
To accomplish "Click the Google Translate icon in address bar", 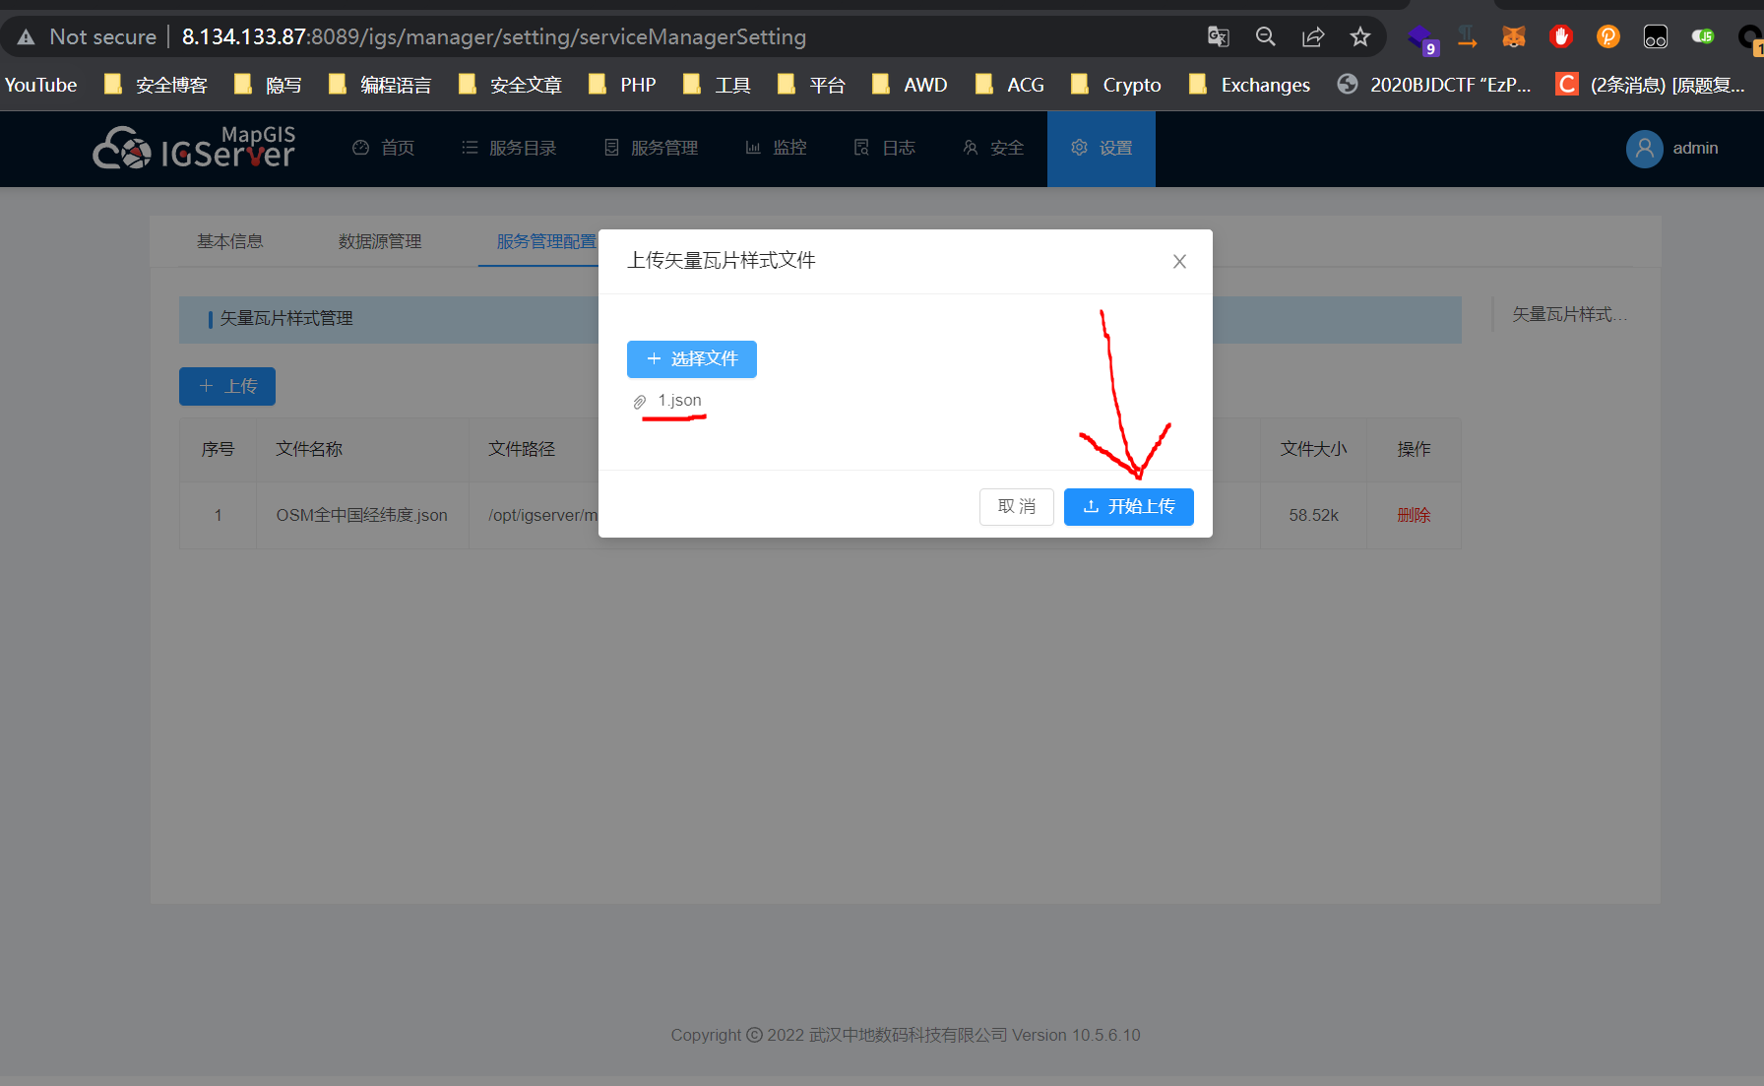I will pyautogui.click(x=1218, y=37).
